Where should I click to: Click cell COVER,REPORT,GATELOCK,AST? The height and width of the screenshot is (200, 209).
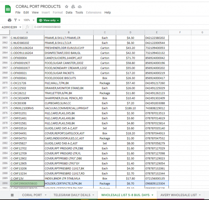tap(69, 133)
